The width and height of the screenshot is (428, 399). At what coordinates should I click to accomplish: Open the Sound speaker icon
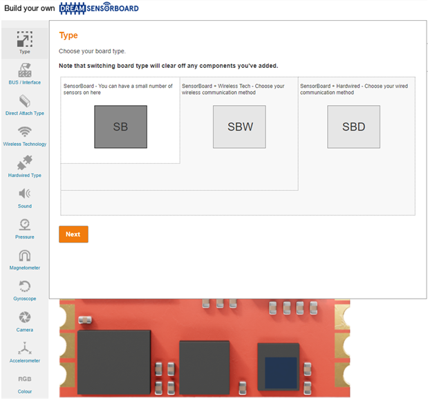[x=25, y=194]
